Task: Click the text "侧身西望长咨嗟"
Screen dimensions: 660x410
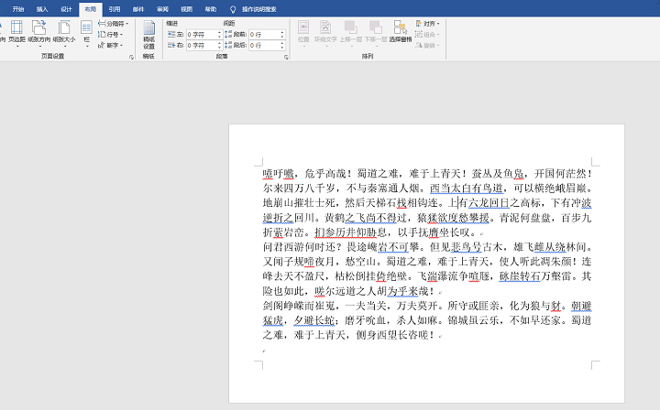Action: click(391, 335)
